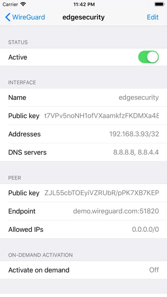Image resolution: width=167 pixels, height=297 pixels.
Task: Tap the Carrier label in status bar
Action: [10, 4]
